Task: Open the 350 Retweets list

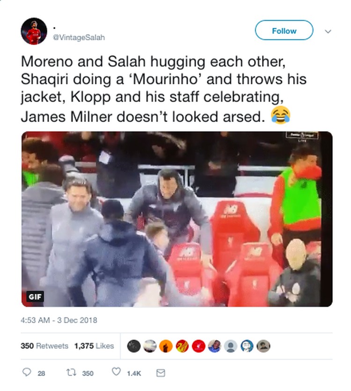Action: coord(44,346)
